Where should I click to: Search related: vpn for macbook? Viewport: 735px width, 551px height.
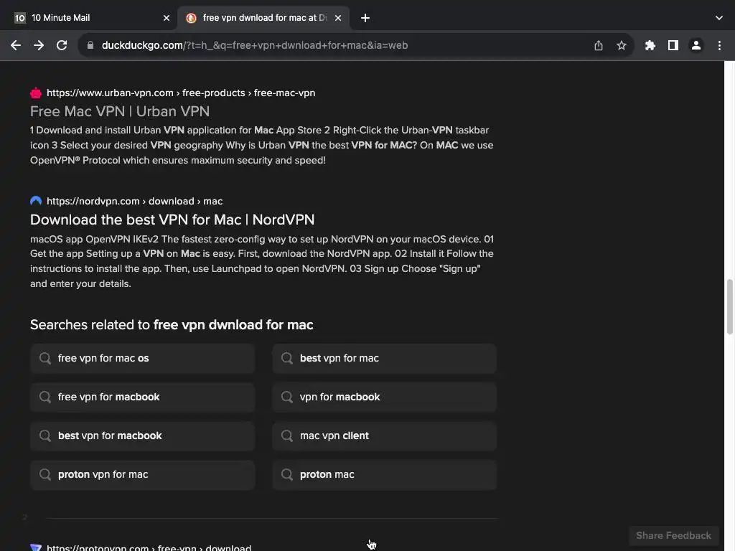[x=385, y=397]
